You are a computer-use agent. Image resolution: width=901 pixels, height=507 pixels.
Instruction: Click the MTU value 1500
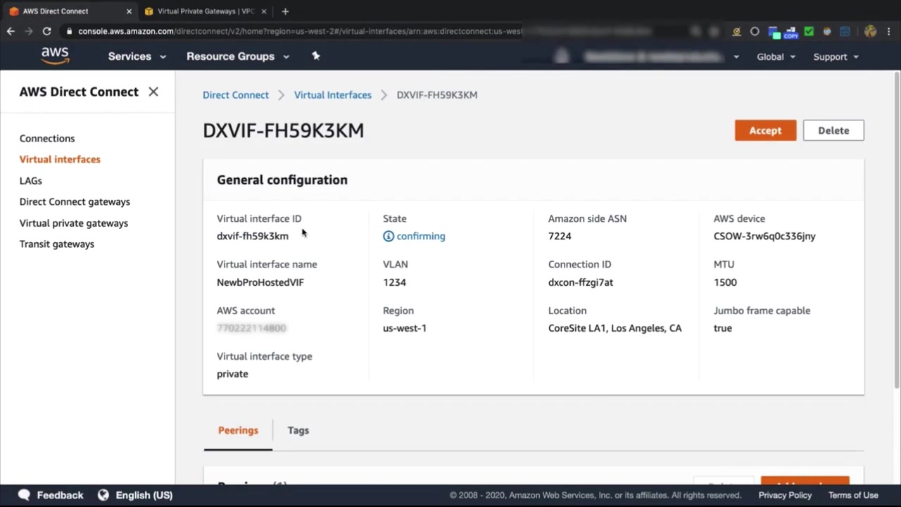click(725, 282)
